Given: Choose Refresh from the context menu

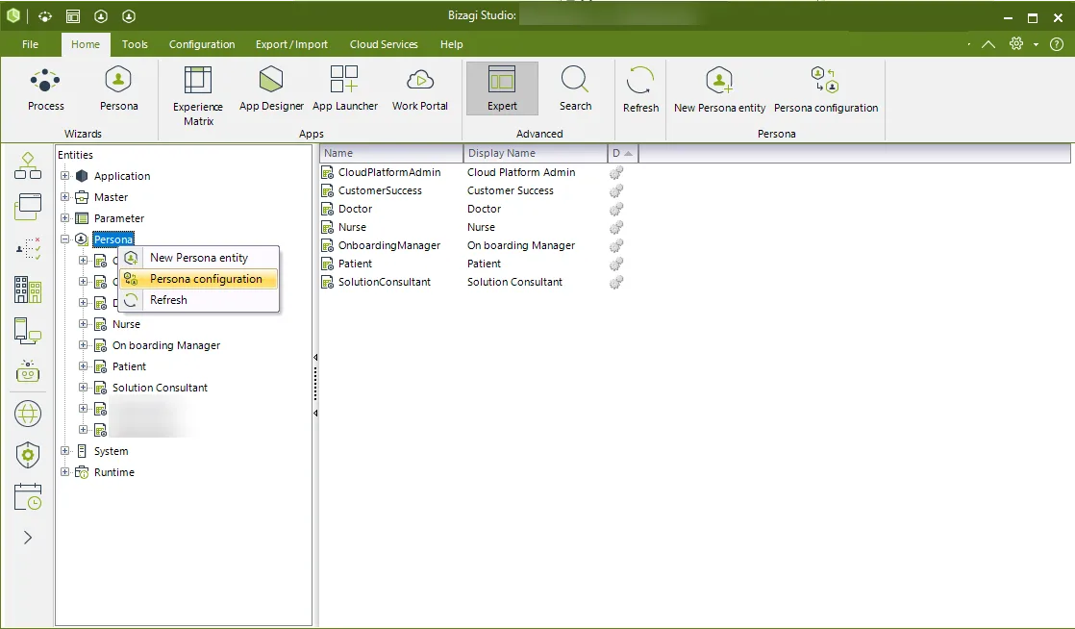Looking at the screenshot, I should (x=199, y=300).
